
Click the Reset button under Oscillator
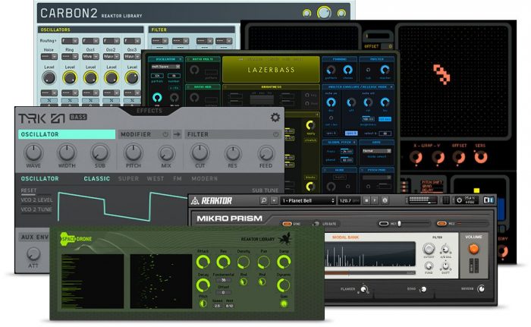tap(28, 190)
